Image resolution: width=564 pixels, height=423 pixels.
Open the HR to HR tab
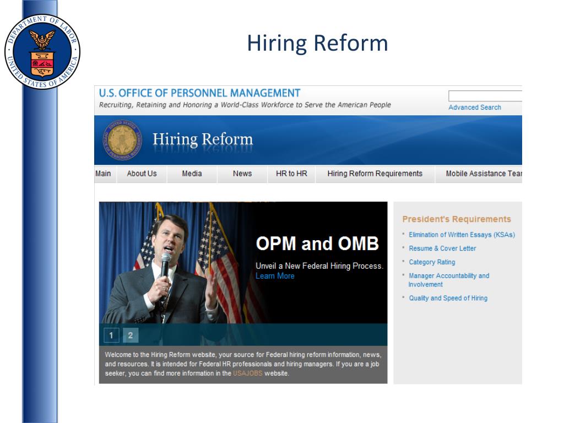click(291, 173)
